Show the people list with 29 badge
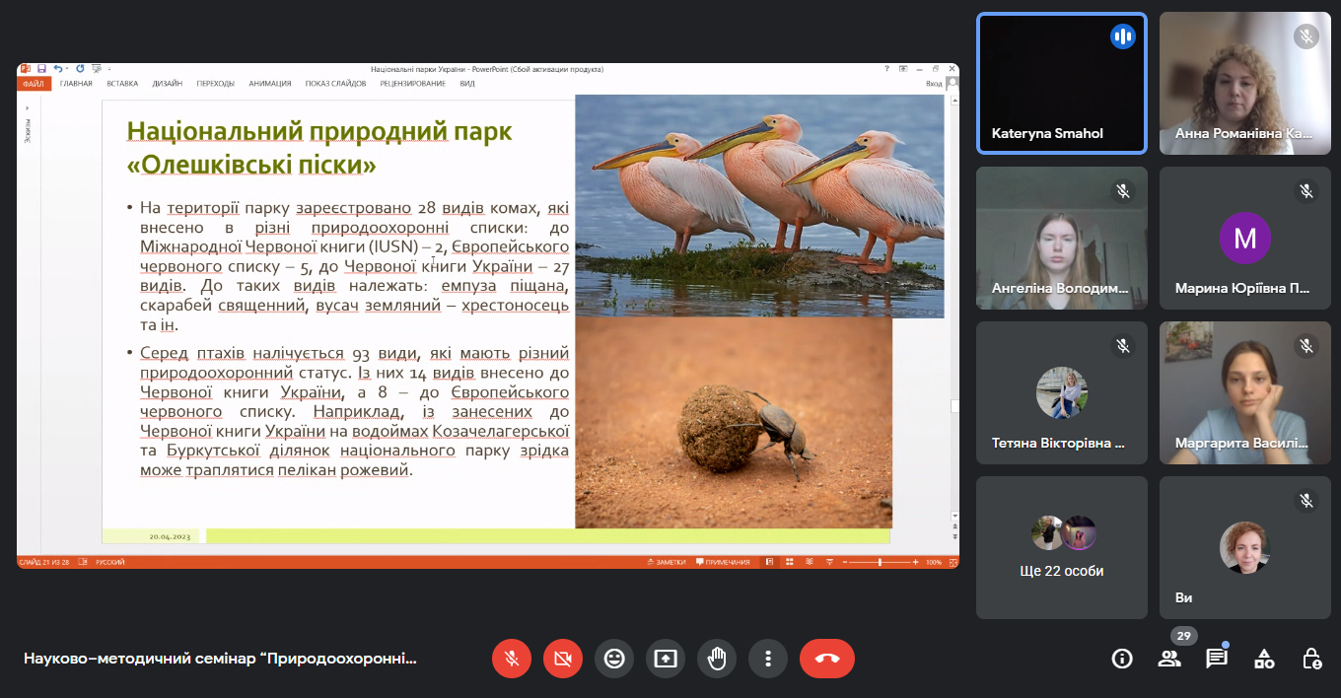 [x=1169, y=659]
